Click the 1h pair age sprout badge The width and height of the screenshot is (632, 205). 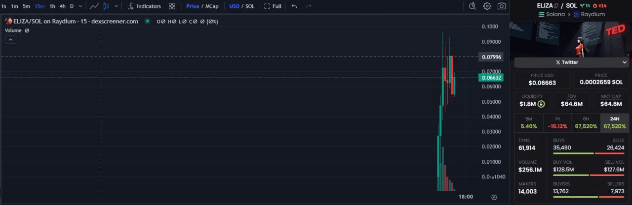(x=585, y=6)
